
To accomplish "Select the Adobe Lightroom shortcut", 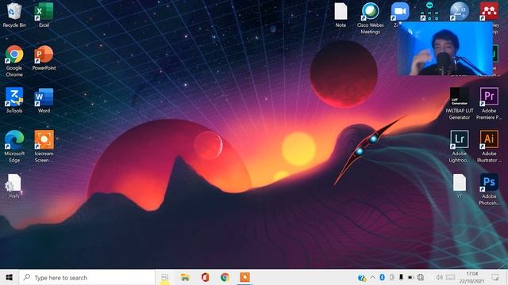I will (459, 146).
